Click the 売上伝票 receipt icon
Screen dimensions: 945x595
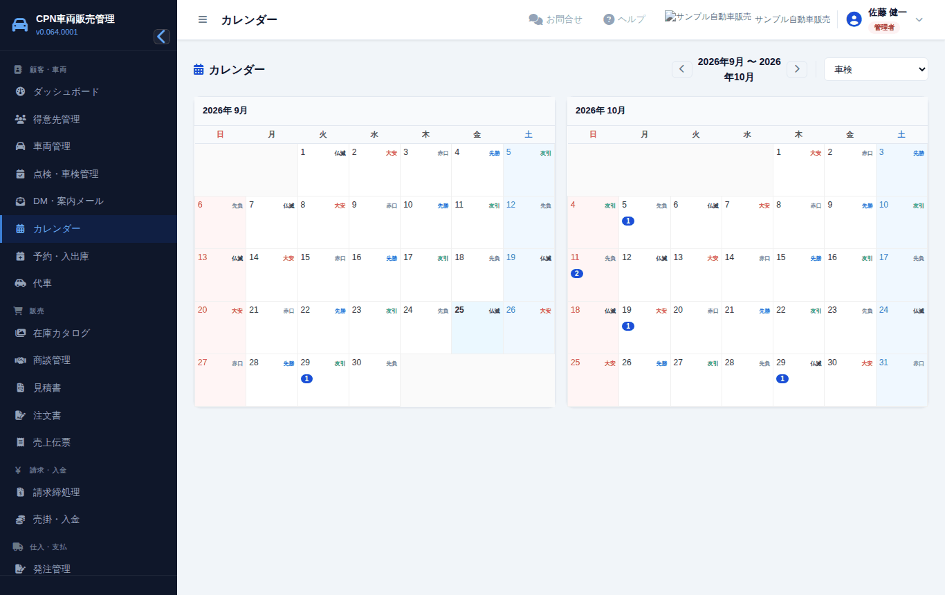[x=20, y=442]
